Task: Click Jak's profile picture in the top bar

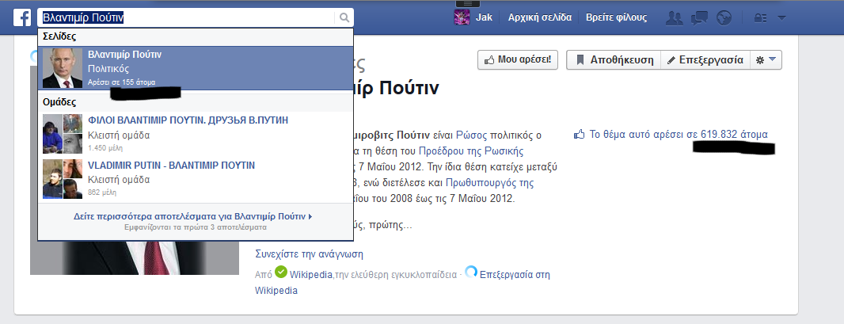Action: click(462, 17)
